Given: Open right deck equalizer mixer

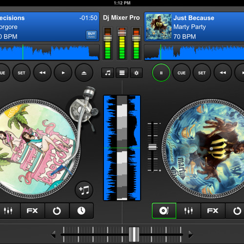Looking at the screenshot, I should [188, 210].
